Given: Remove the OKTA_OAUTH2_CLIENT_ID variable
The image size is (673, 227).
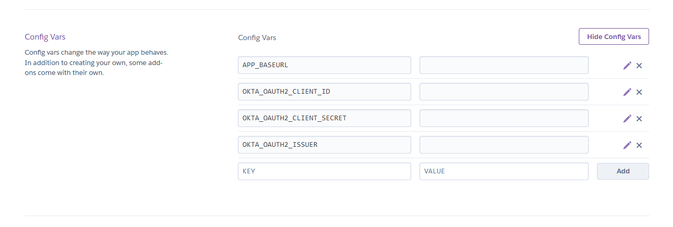Looking at the screenshot, I should click(639, 92).
